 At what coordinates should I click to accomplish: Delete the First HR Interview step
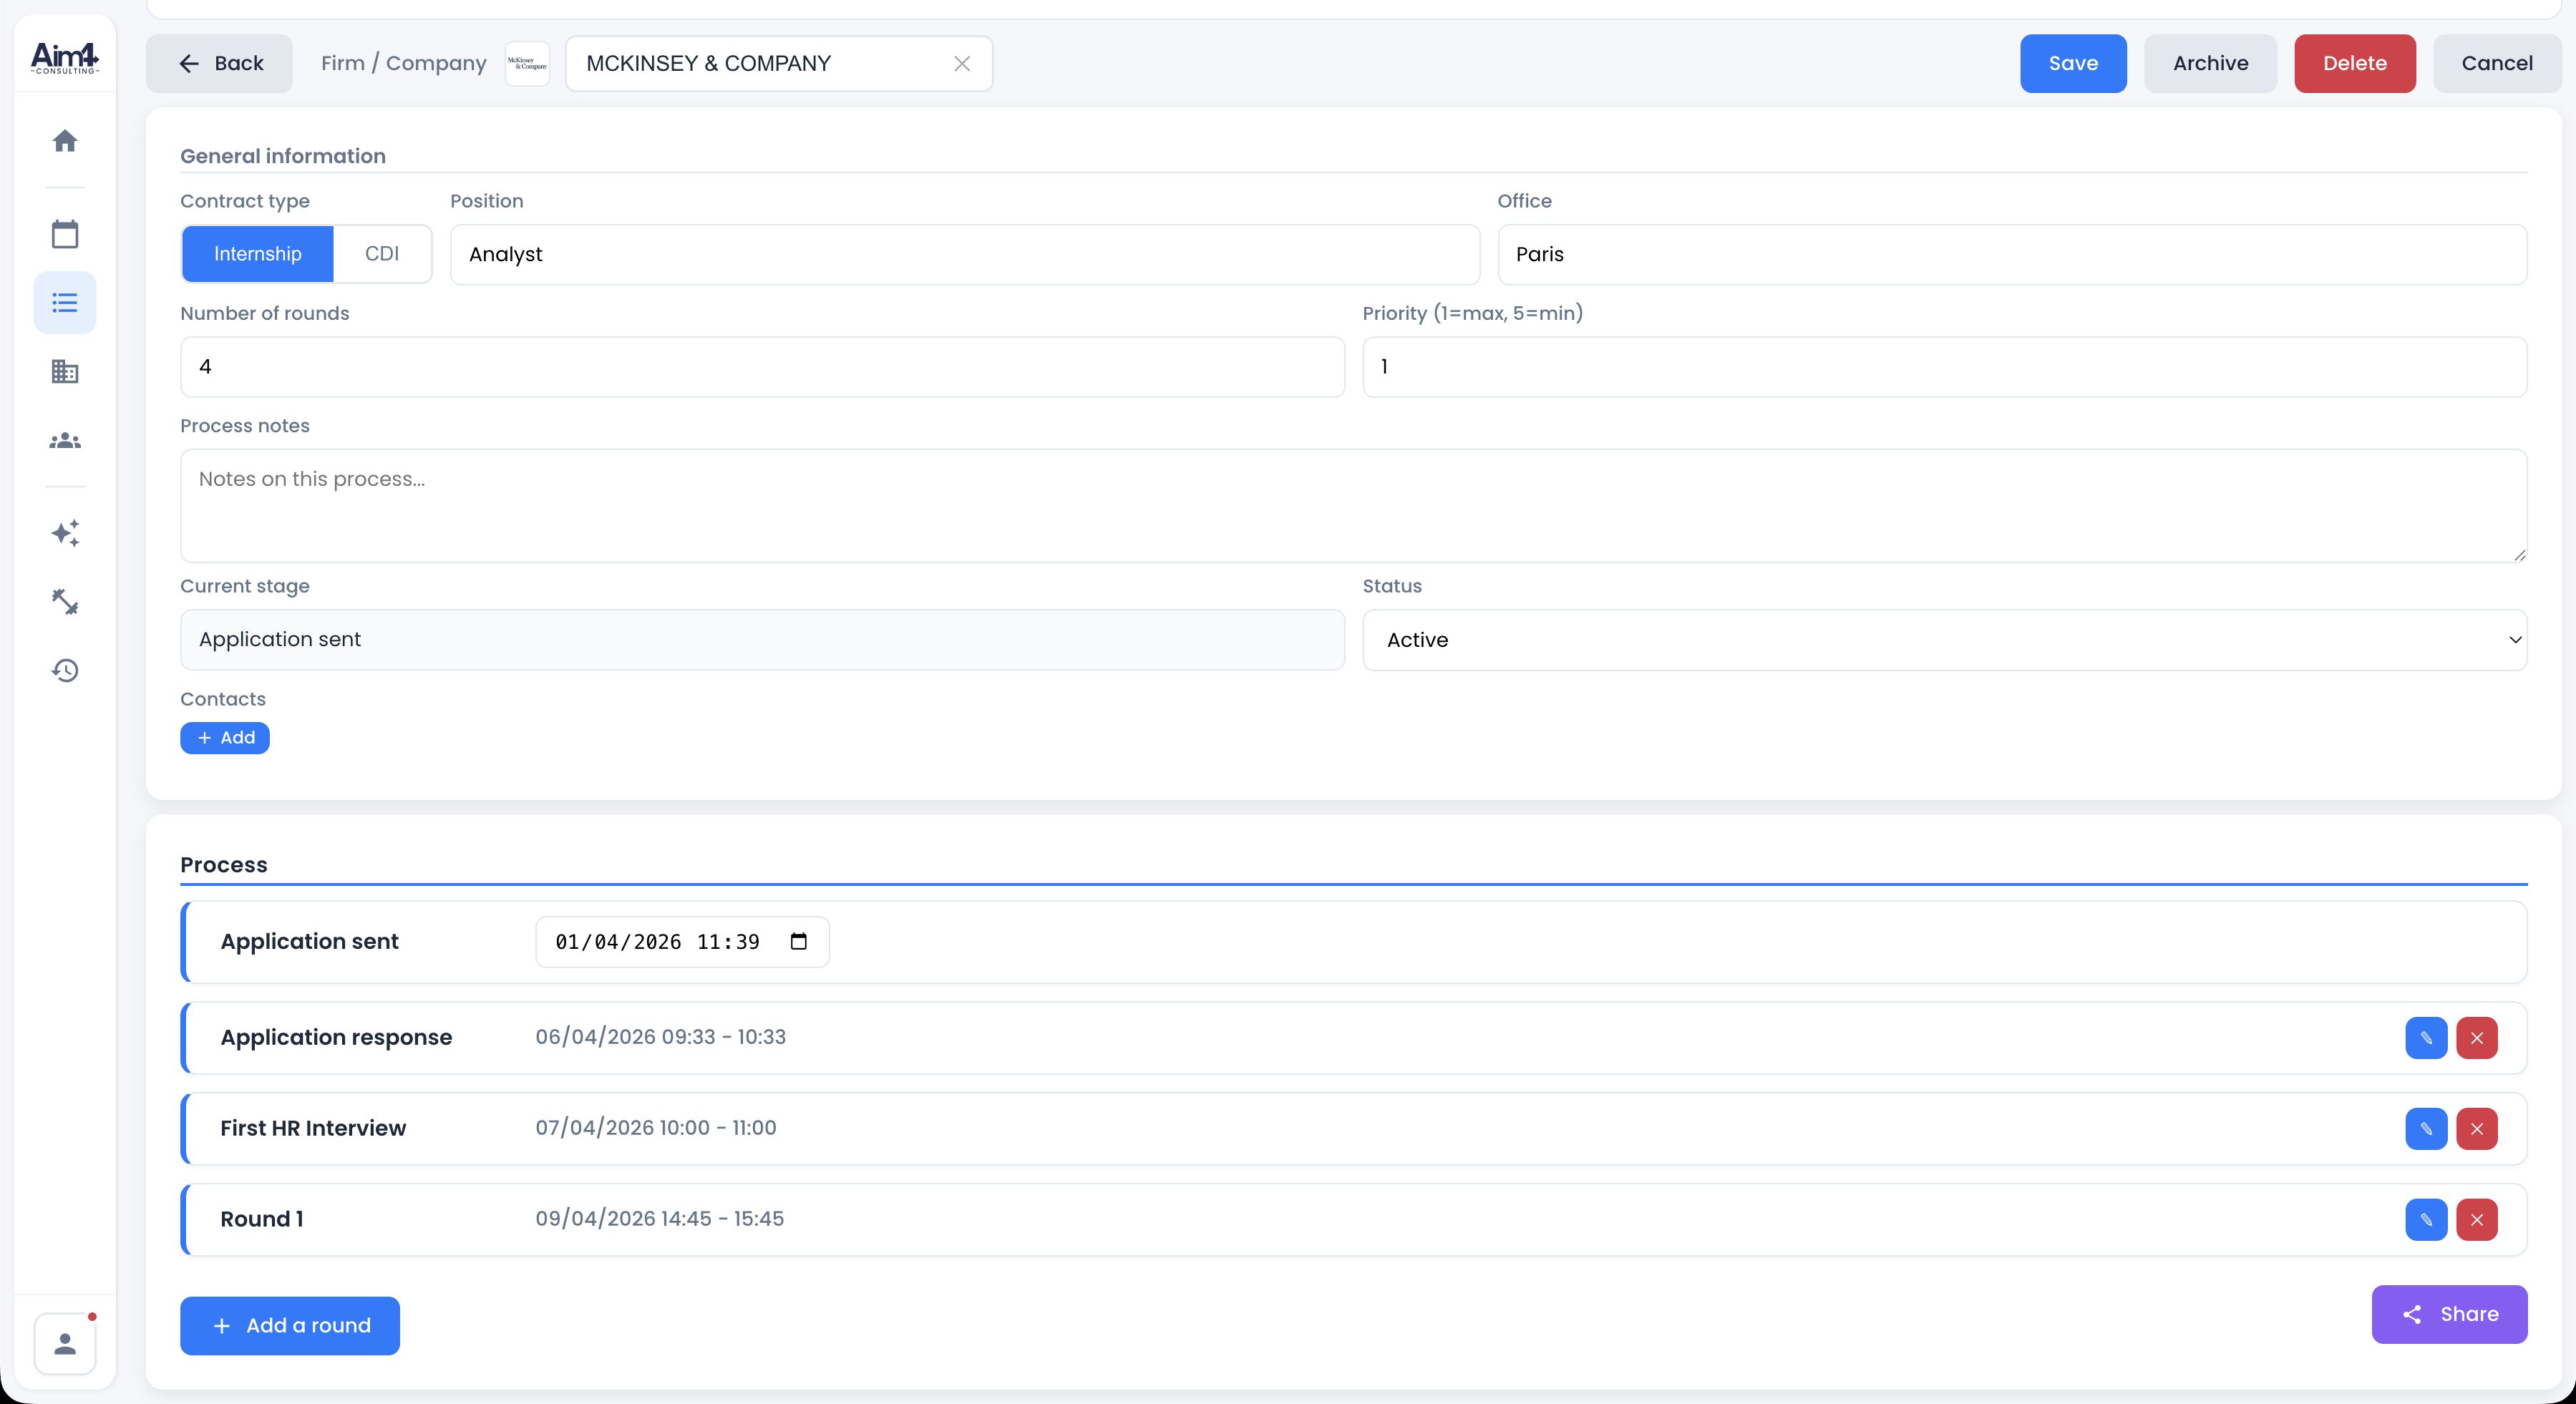[x=2477, y=1129]
